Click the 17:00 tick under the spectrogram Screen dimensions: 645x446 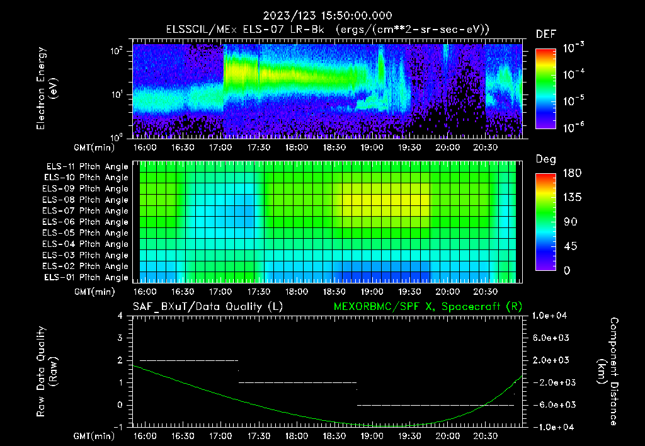coord(220,147)
